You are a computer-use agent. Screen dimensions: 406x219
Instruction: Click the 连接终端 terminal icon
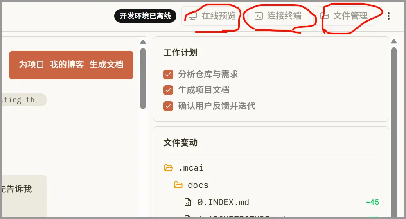click(258, 16)
